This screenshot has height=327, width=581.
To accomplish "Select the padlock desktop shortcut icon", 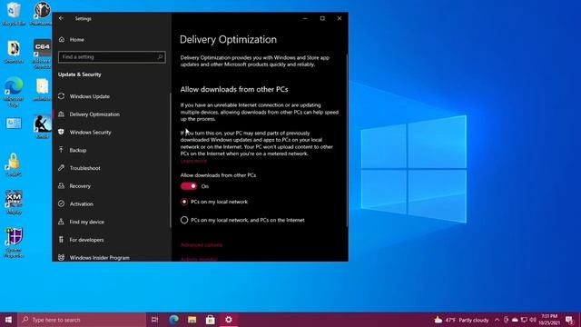I will tap(14, 163).
